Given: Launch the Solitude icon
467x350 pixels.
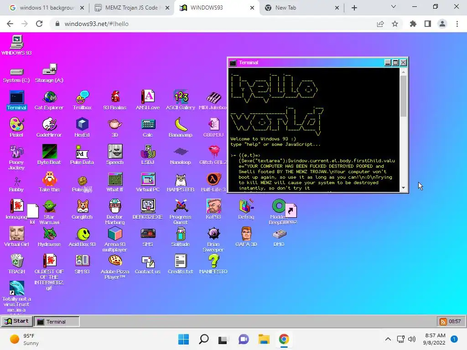Looking at the screenshot, I should click(181, 237).
